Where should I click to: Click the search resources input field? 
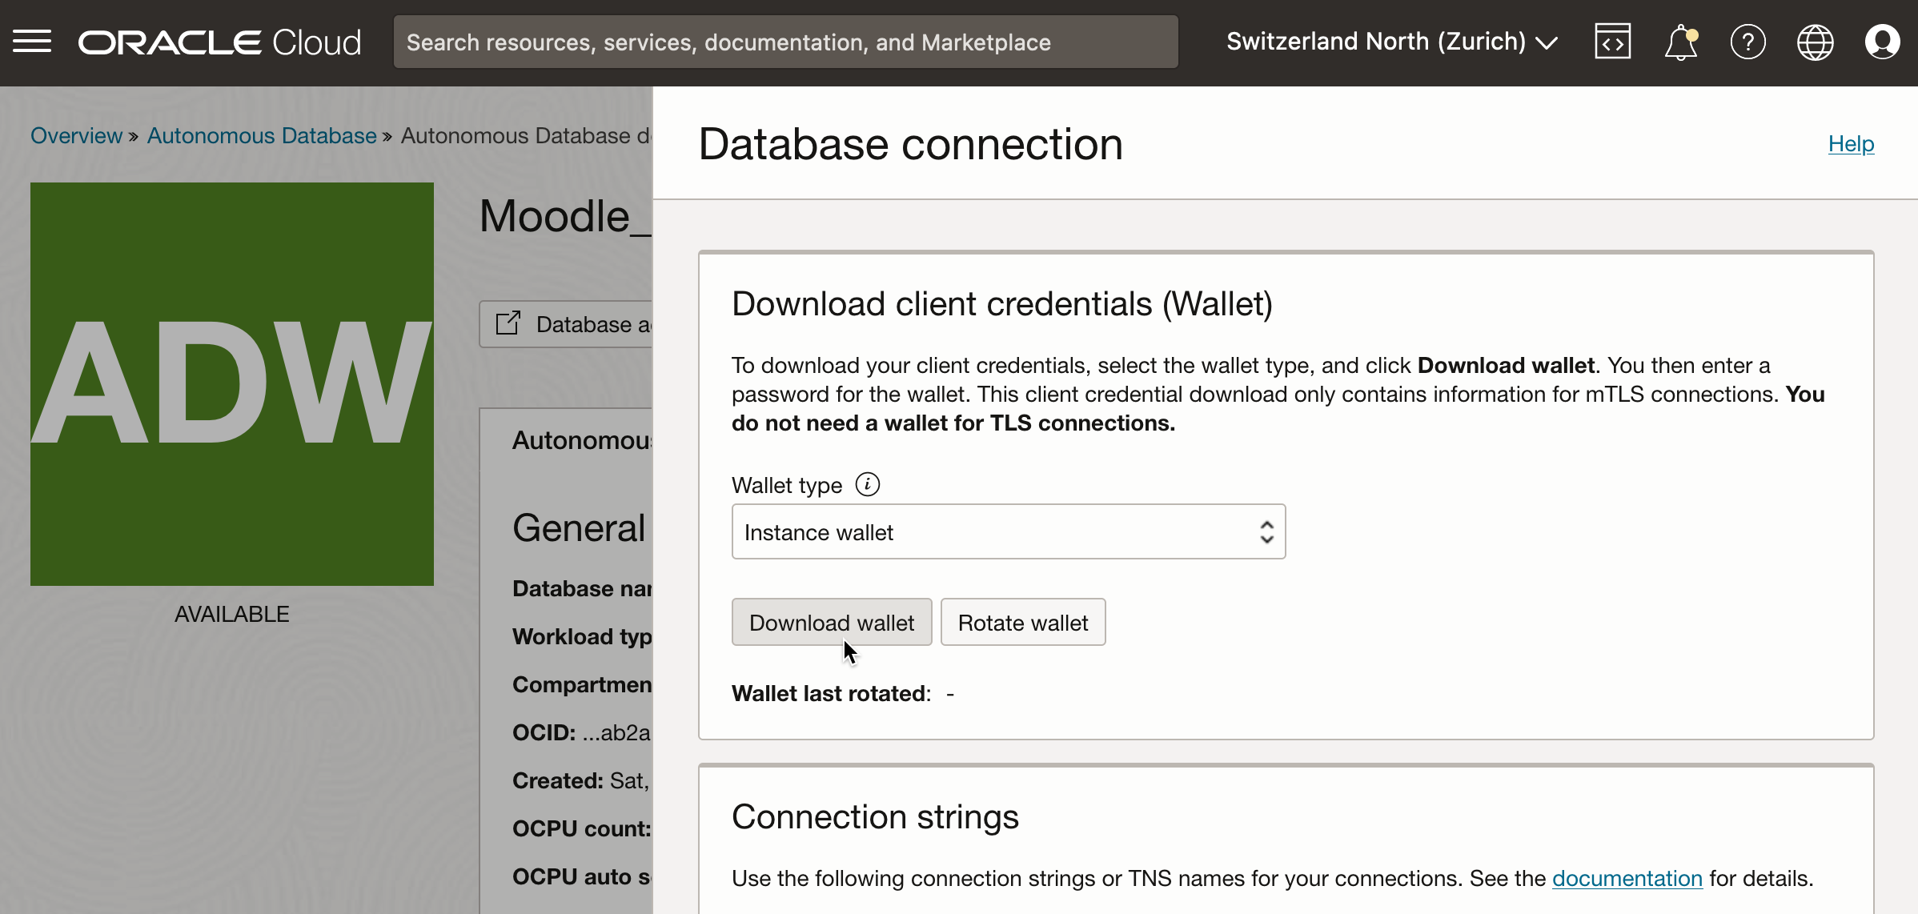point(784,43)
